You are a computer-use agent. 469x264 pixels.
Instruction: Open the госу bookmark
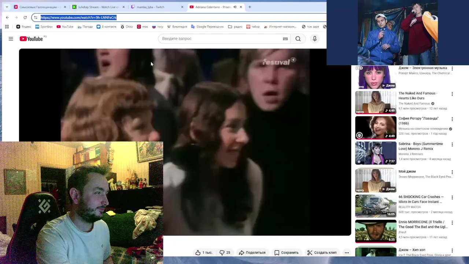[158, 26]
